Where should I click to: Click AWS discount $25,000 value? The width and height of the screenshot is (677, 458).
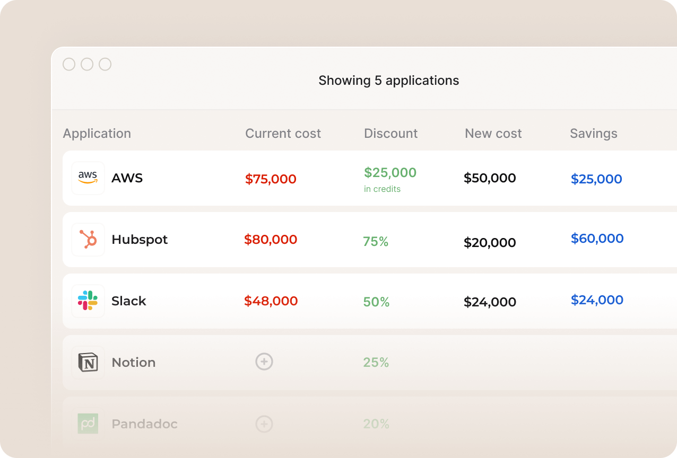pyautogui.click(x=390, y=172)
